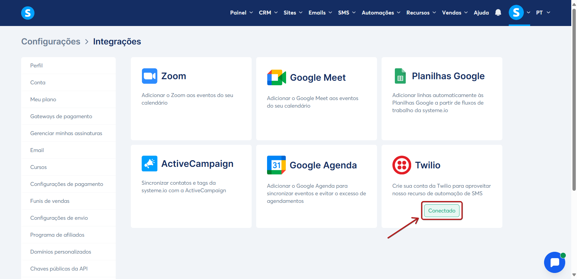The height and width of the screenshot is (279, 577).
Task: Expand the Sites dropdown menu
Action: [293, 13]
